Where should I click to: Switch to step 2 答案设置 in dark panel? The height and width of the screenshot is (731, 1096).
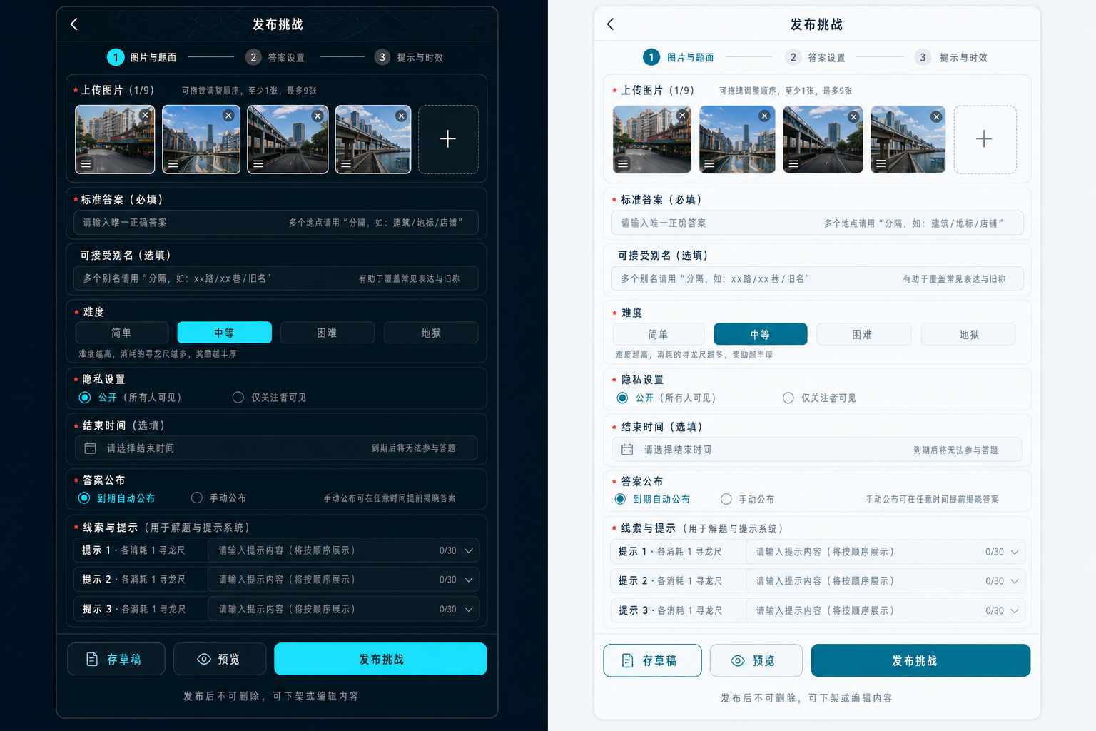tap(275, 57)
